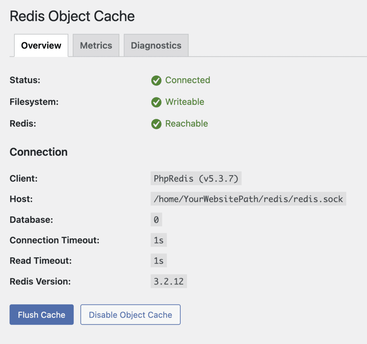Select the redis.sock host path value

247,199
